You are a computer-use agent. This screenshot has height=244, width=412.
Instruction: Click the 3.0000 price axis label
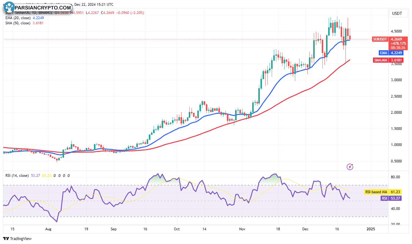(x=397, y=80)
